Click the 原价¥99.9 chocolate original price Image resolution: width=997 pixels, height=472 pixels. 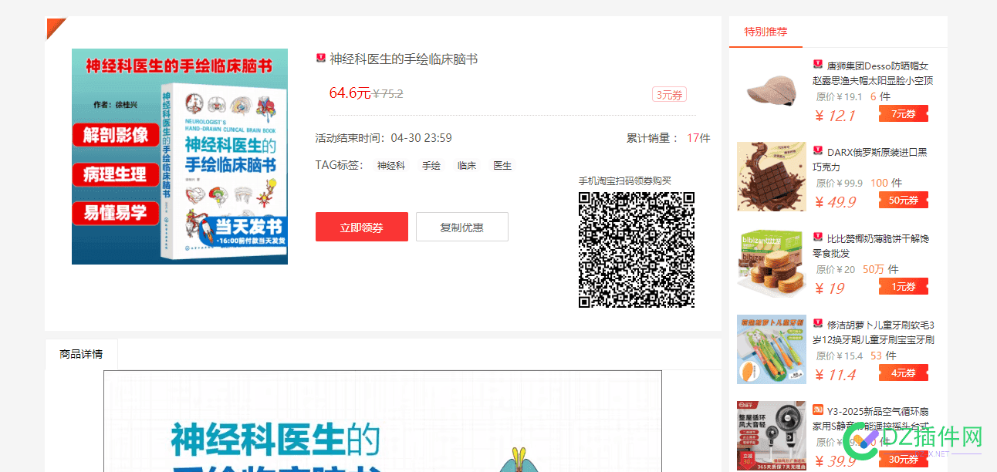[x=840, y=183]
